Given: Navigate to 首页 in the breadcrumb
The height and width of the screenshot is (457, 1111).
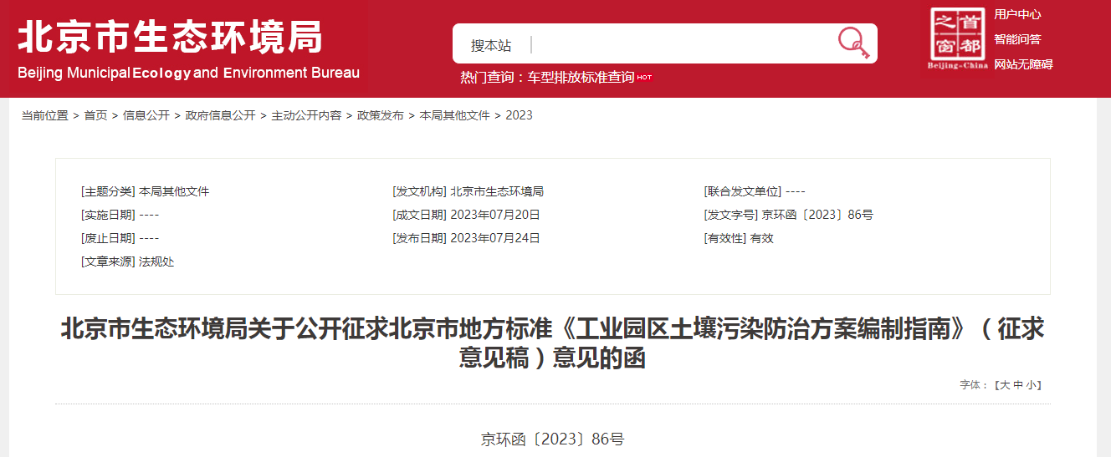Looking at the screenshot, I should [x=95, y=115].
